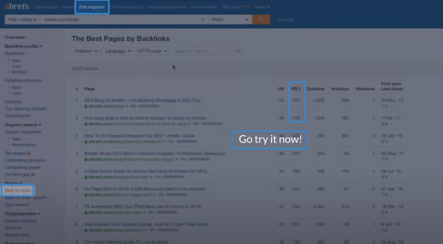Click the orange search button
This screenshot has height=244, width=443.
pos(261,20)
